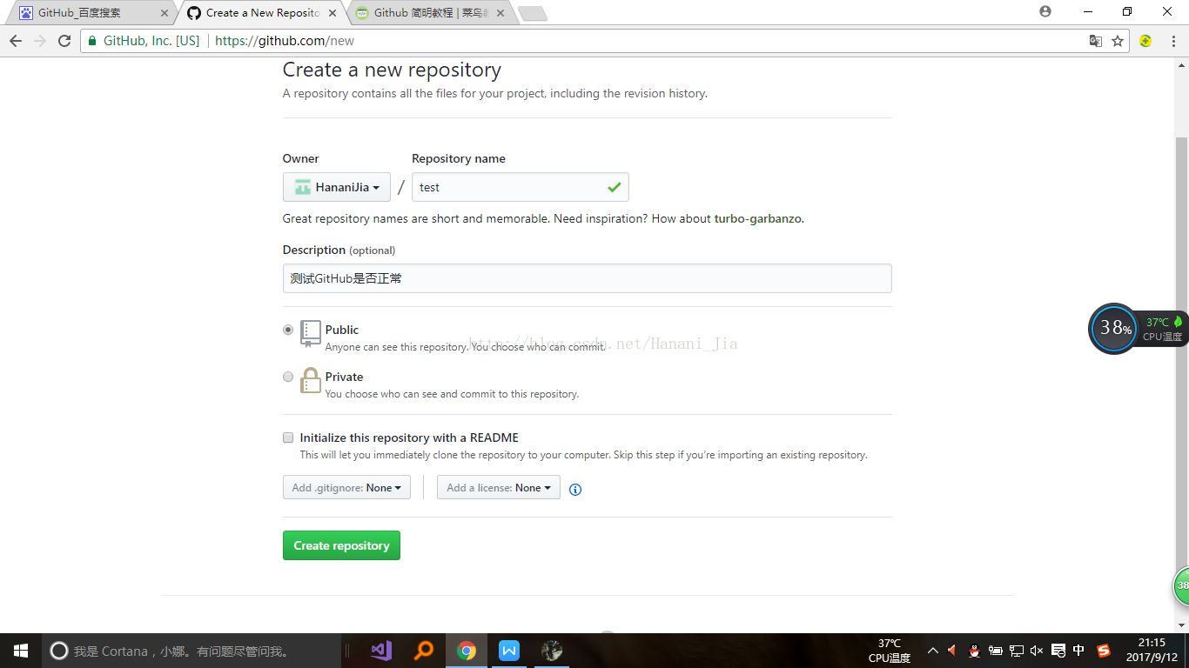Open the Windows Start menu
The width and height of the screenshot is (1189, 668).
click(x=20, y=651)
